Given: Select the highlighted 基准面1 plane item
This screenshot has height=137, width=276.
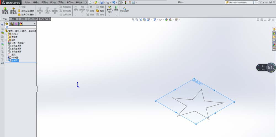Looking at the screenshot, I should point(13,60).
